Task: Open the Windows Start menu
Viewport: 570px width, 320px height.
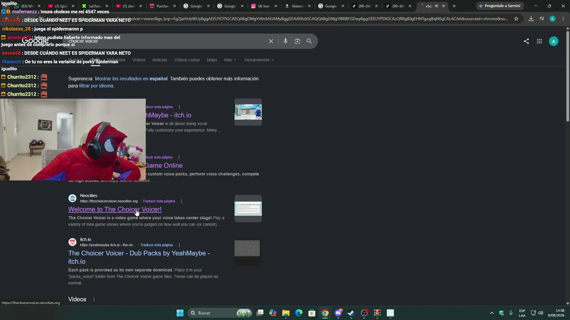Action: [x=180, y=313]
